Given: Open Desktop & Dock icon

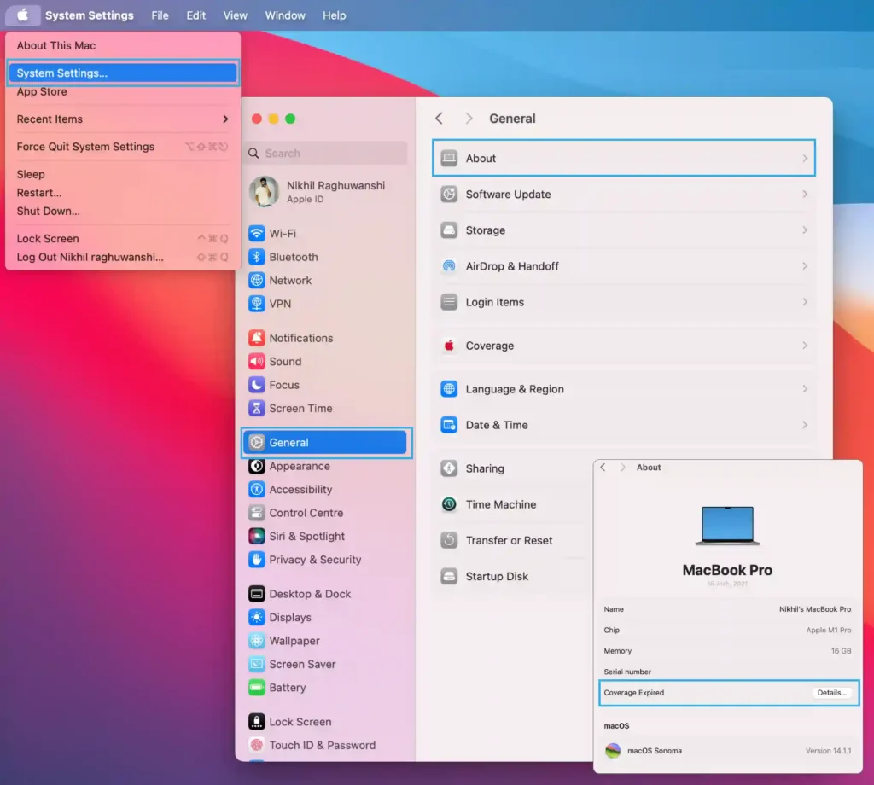Looking at the screenshot, I should click(x=256, y=594).
